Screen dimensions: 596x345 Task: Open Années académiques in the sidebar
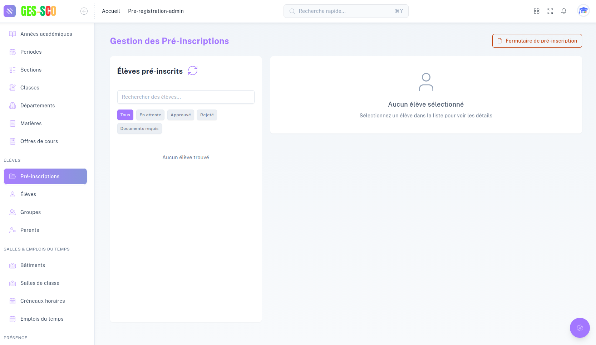(46, 34)
